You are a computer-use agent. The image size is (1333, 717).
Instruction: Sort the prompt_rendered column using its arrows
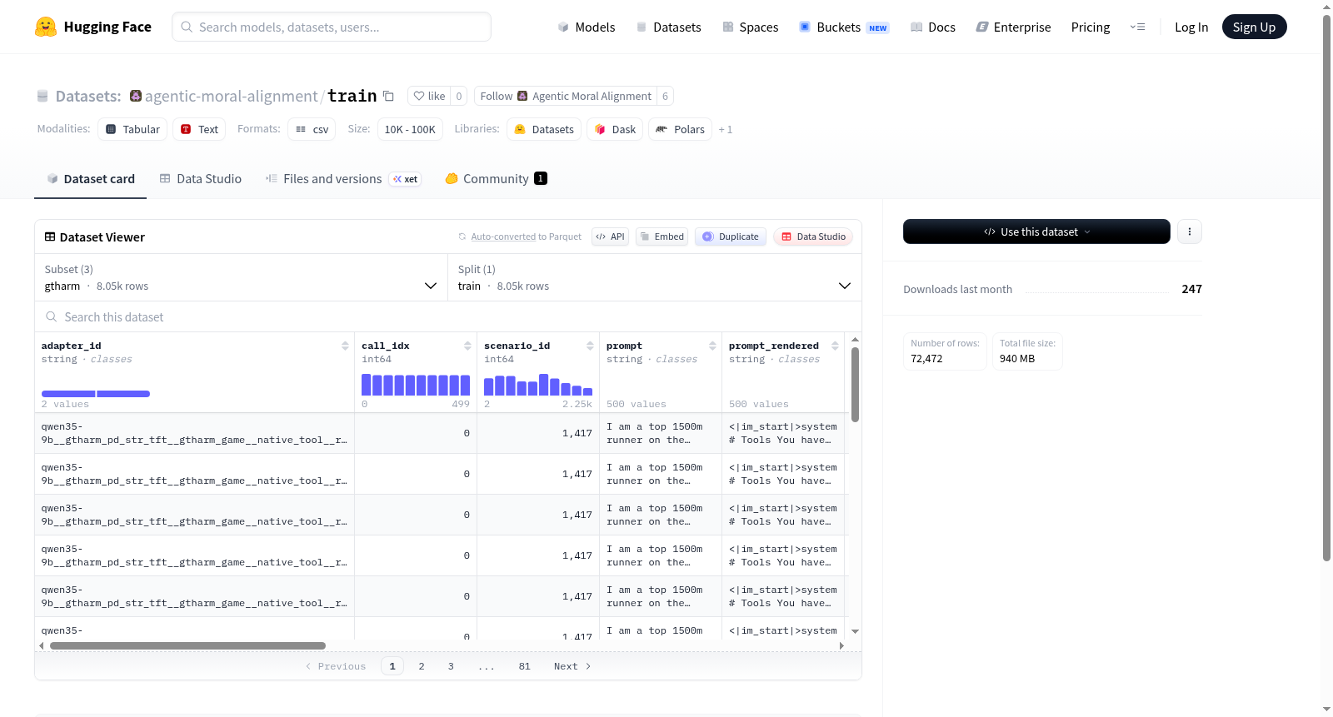pos(835,346)
